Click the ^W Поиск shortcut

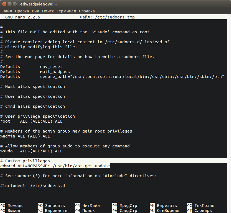click(85, 211)
